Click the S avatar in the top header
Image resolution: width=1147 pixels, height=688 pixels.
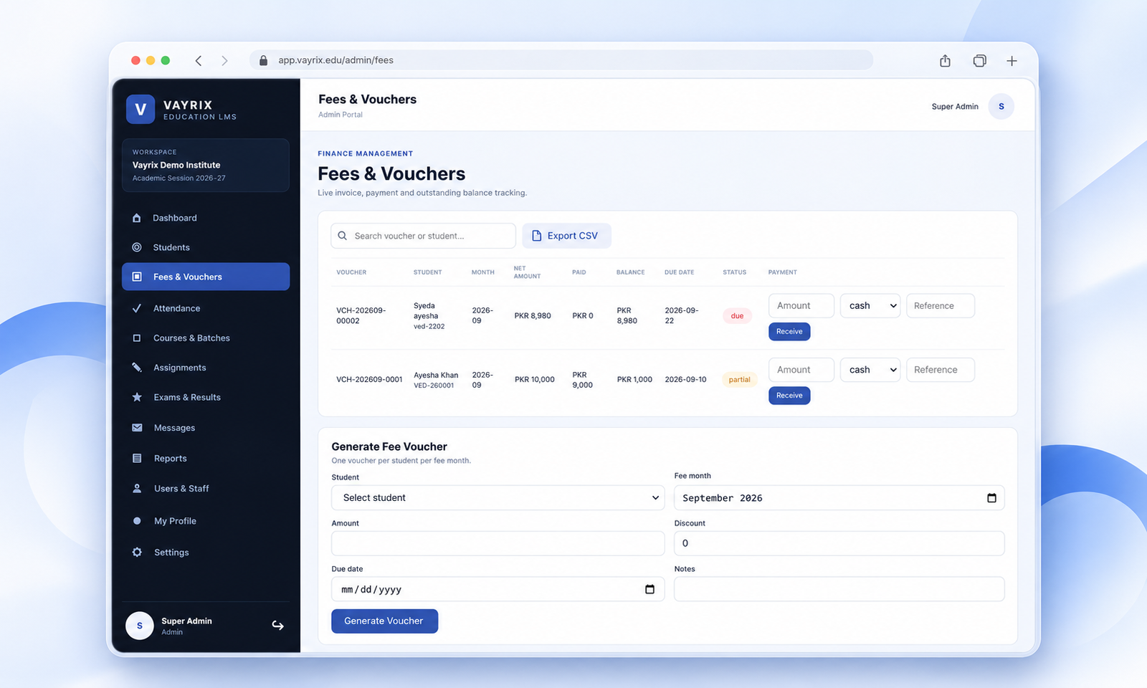coord(1001,107)
